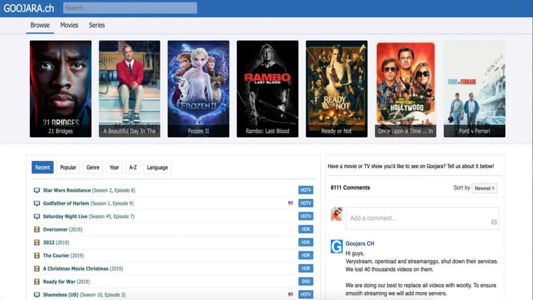Open the Ready or Not poster
The height and width of the screenshot is (300, 533).
pos(337,89)
